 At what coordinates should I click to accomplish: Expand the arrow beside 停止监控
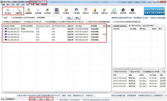click(x=14, y=11)
